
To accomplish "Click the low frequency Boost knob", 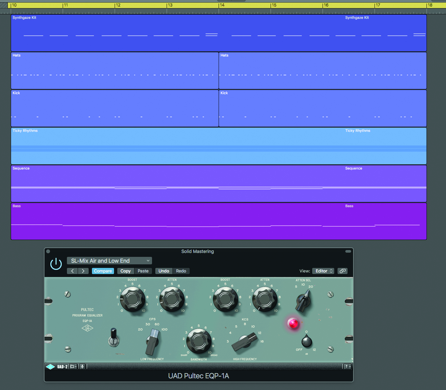I will point(132,299).
